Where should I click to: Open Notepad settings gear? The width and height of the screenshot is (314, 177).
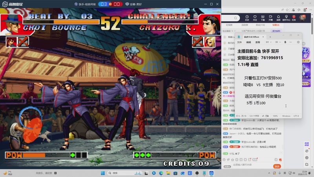click(298, 42)
